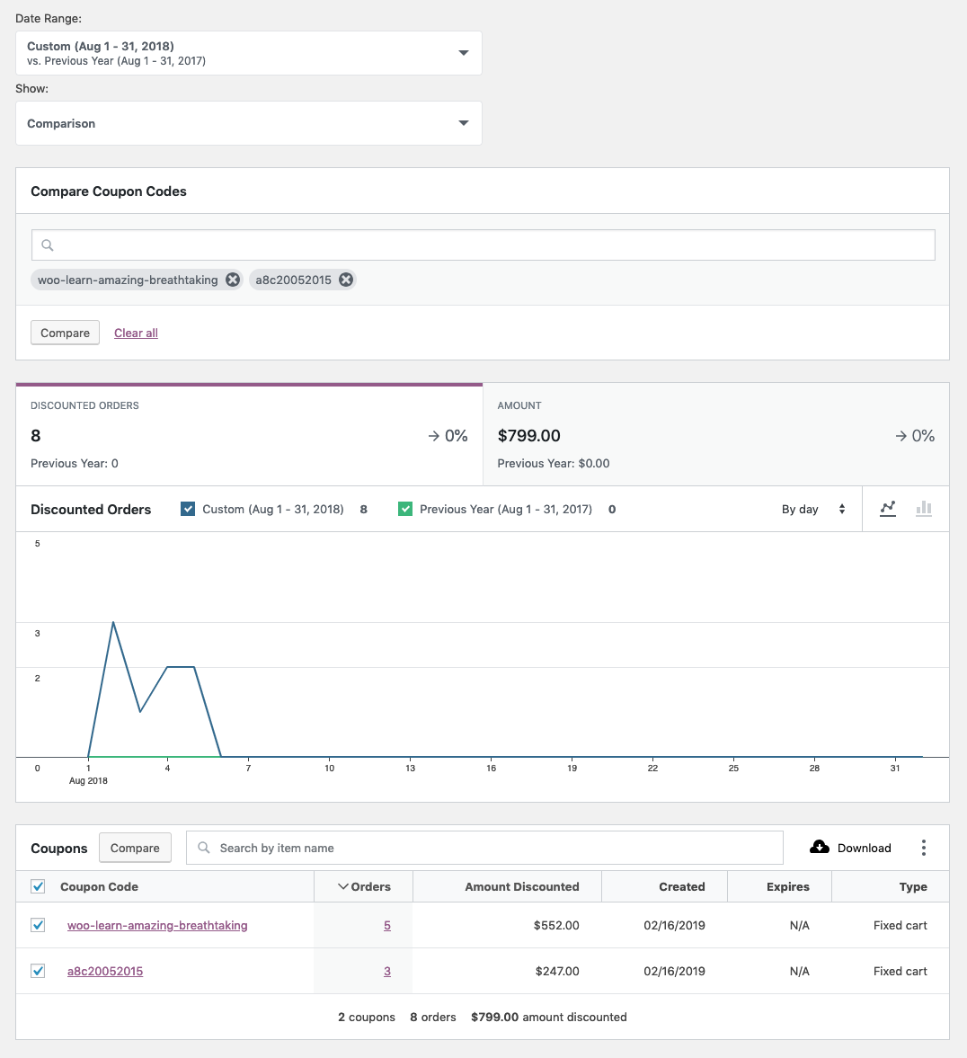Screen dimensions: 967x1058
Task: Switch to line chart view
Action: (x=888, y=509)
